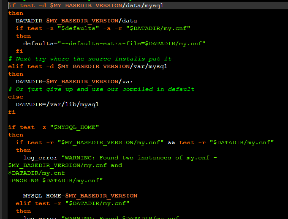Viewport: 288px width, 219px height.
Task: Click the 'else' keyword line
Action: pos(16,97)
